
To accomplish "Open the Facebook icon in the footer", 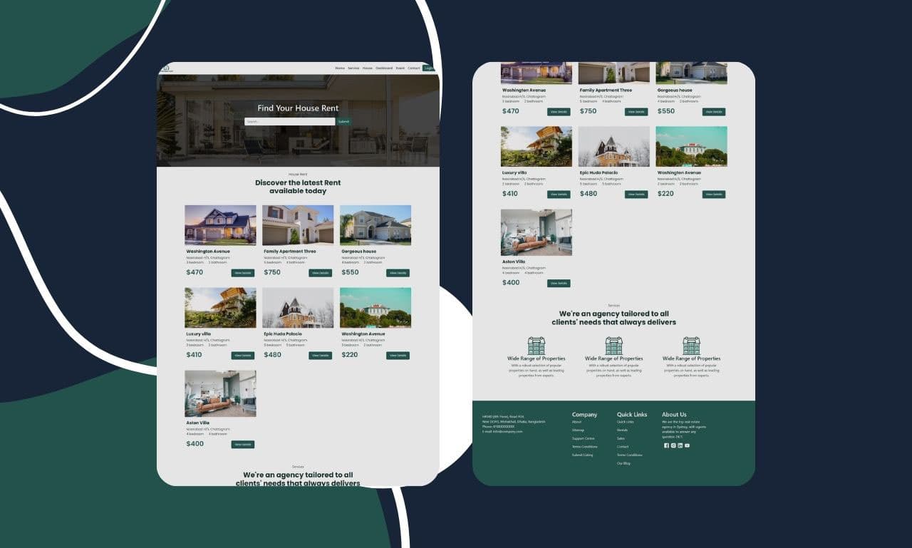I will 666,445.
